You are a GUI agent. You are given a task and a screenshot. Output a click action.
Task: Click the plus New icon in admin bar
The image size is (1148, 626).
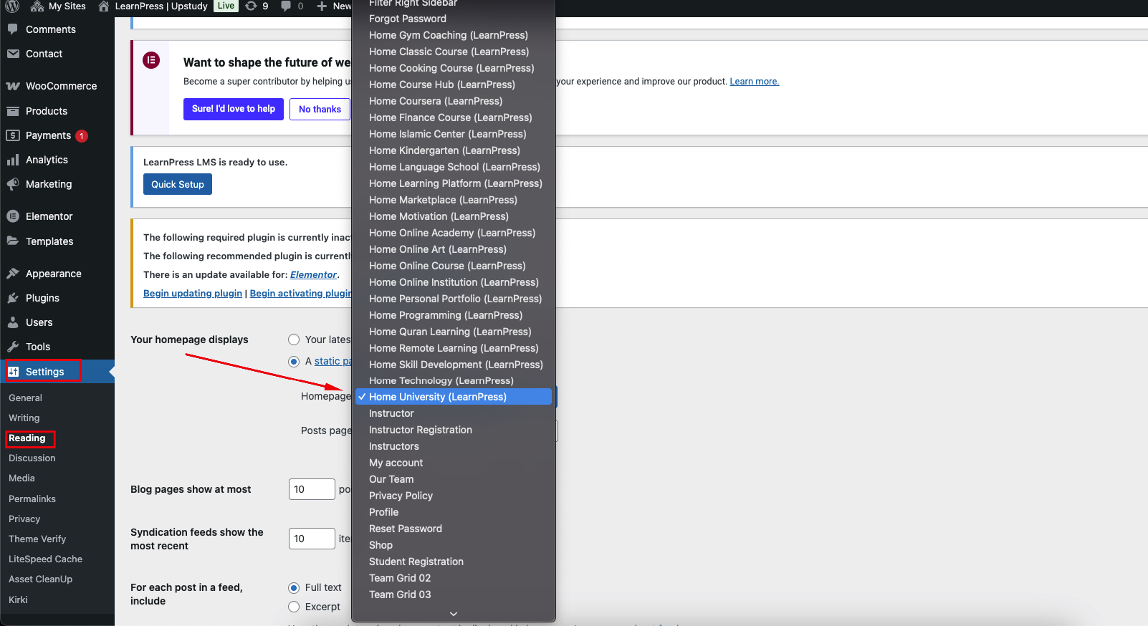(x=322, y=6)
